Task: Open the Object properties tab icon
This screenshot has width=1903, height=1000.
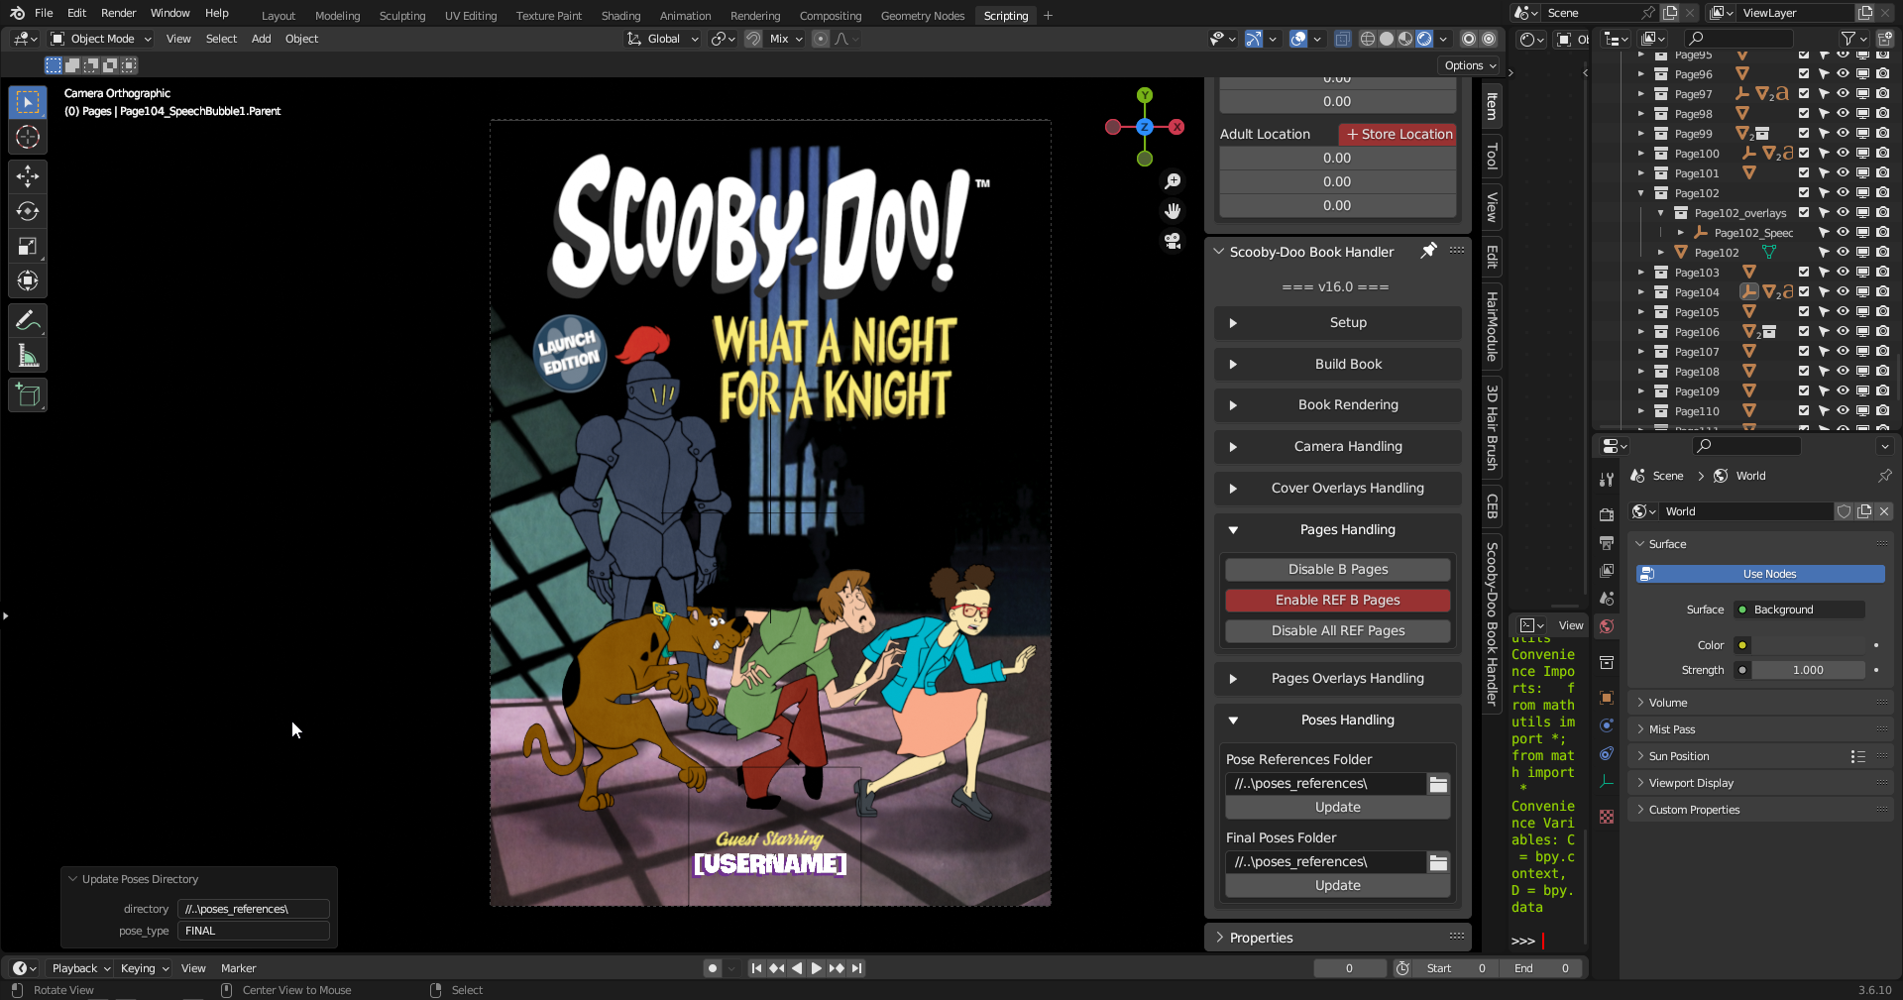Action: tap(1607, 698)
